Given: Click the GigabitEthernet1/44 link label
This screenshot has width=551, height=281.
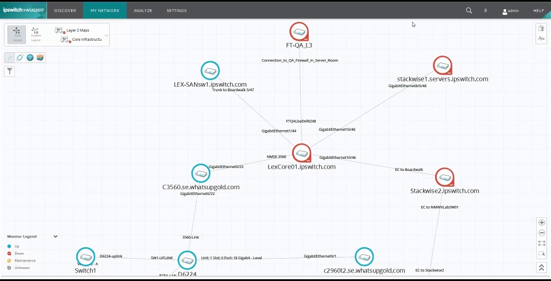Looking at the screenshot, I should [x=279, y=131].
